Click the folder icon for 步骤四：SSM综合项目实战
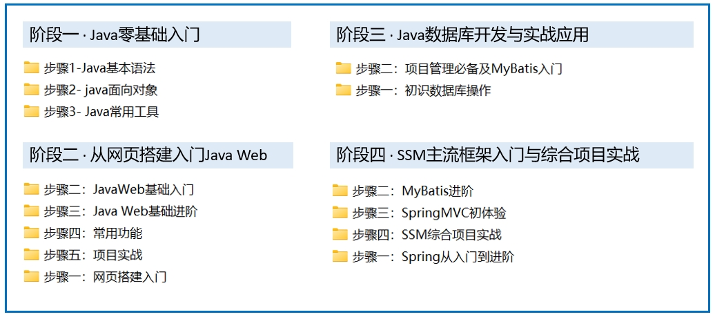The width and height of the screenshot is (715, 319). click(340, 235)
